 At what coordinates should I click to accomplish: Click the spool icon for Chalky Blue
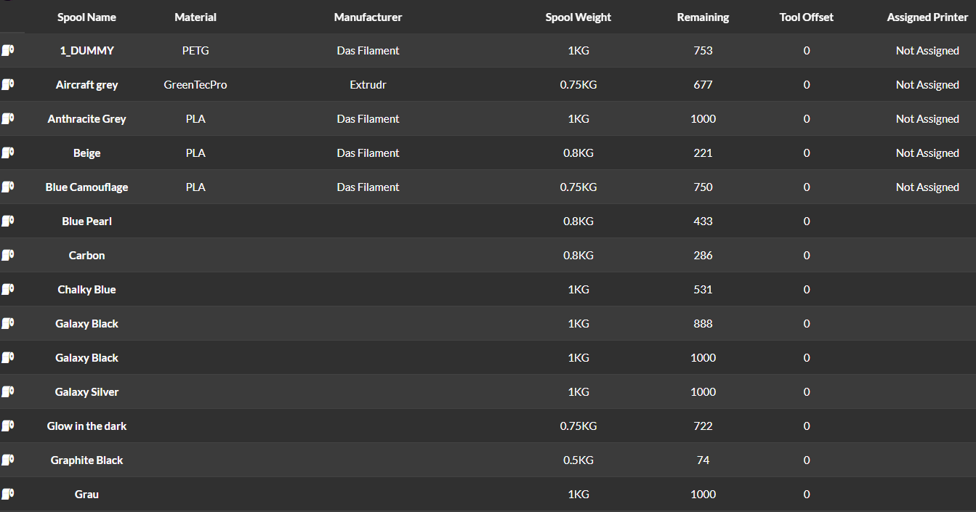[7, 289]
